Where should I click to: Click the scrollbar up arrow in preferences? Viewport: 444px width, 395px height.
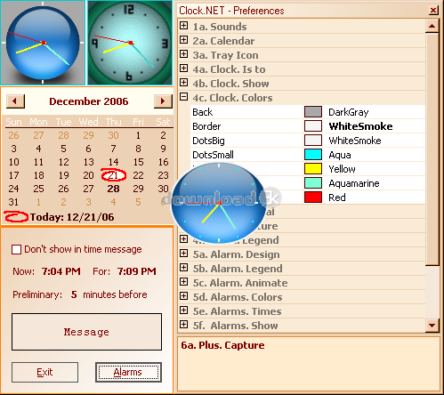[432, 26]
